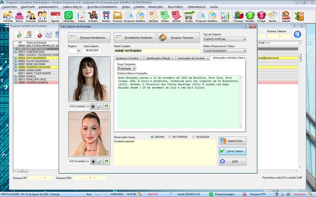Click the Suporte toolbar icon

click(286, 16)
